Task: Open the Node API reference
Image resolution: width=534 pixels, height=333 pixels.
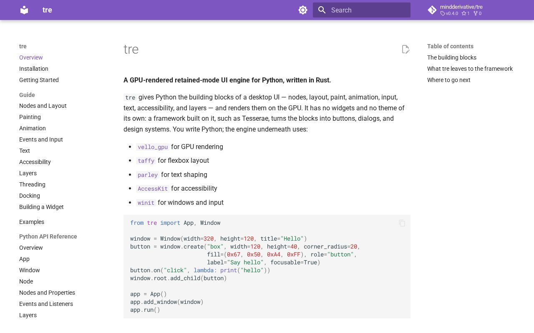Action: coord(26,281)
